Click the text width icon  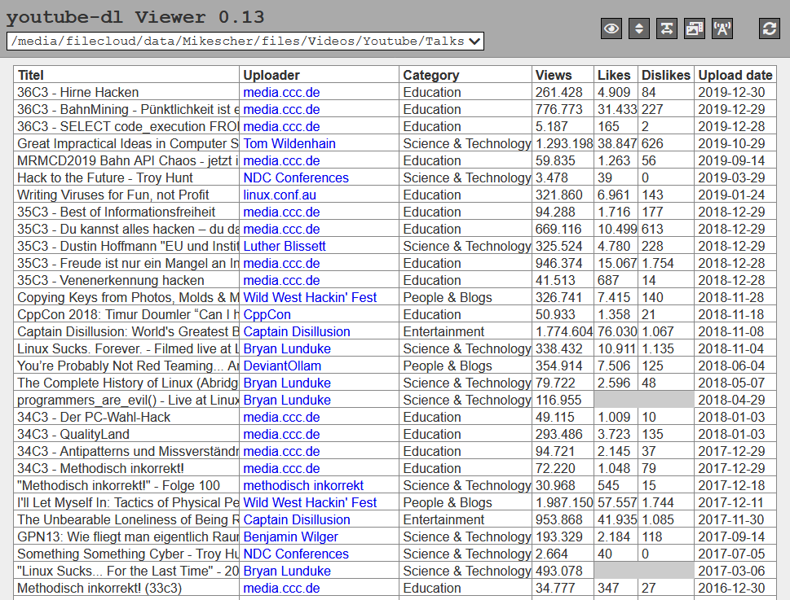(667, 28)
